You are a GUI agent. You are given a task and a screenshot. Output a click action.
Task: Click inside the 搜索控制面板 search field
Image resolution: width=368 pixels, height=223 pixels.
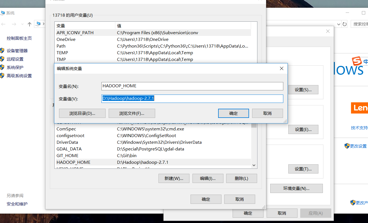[361, 24]
